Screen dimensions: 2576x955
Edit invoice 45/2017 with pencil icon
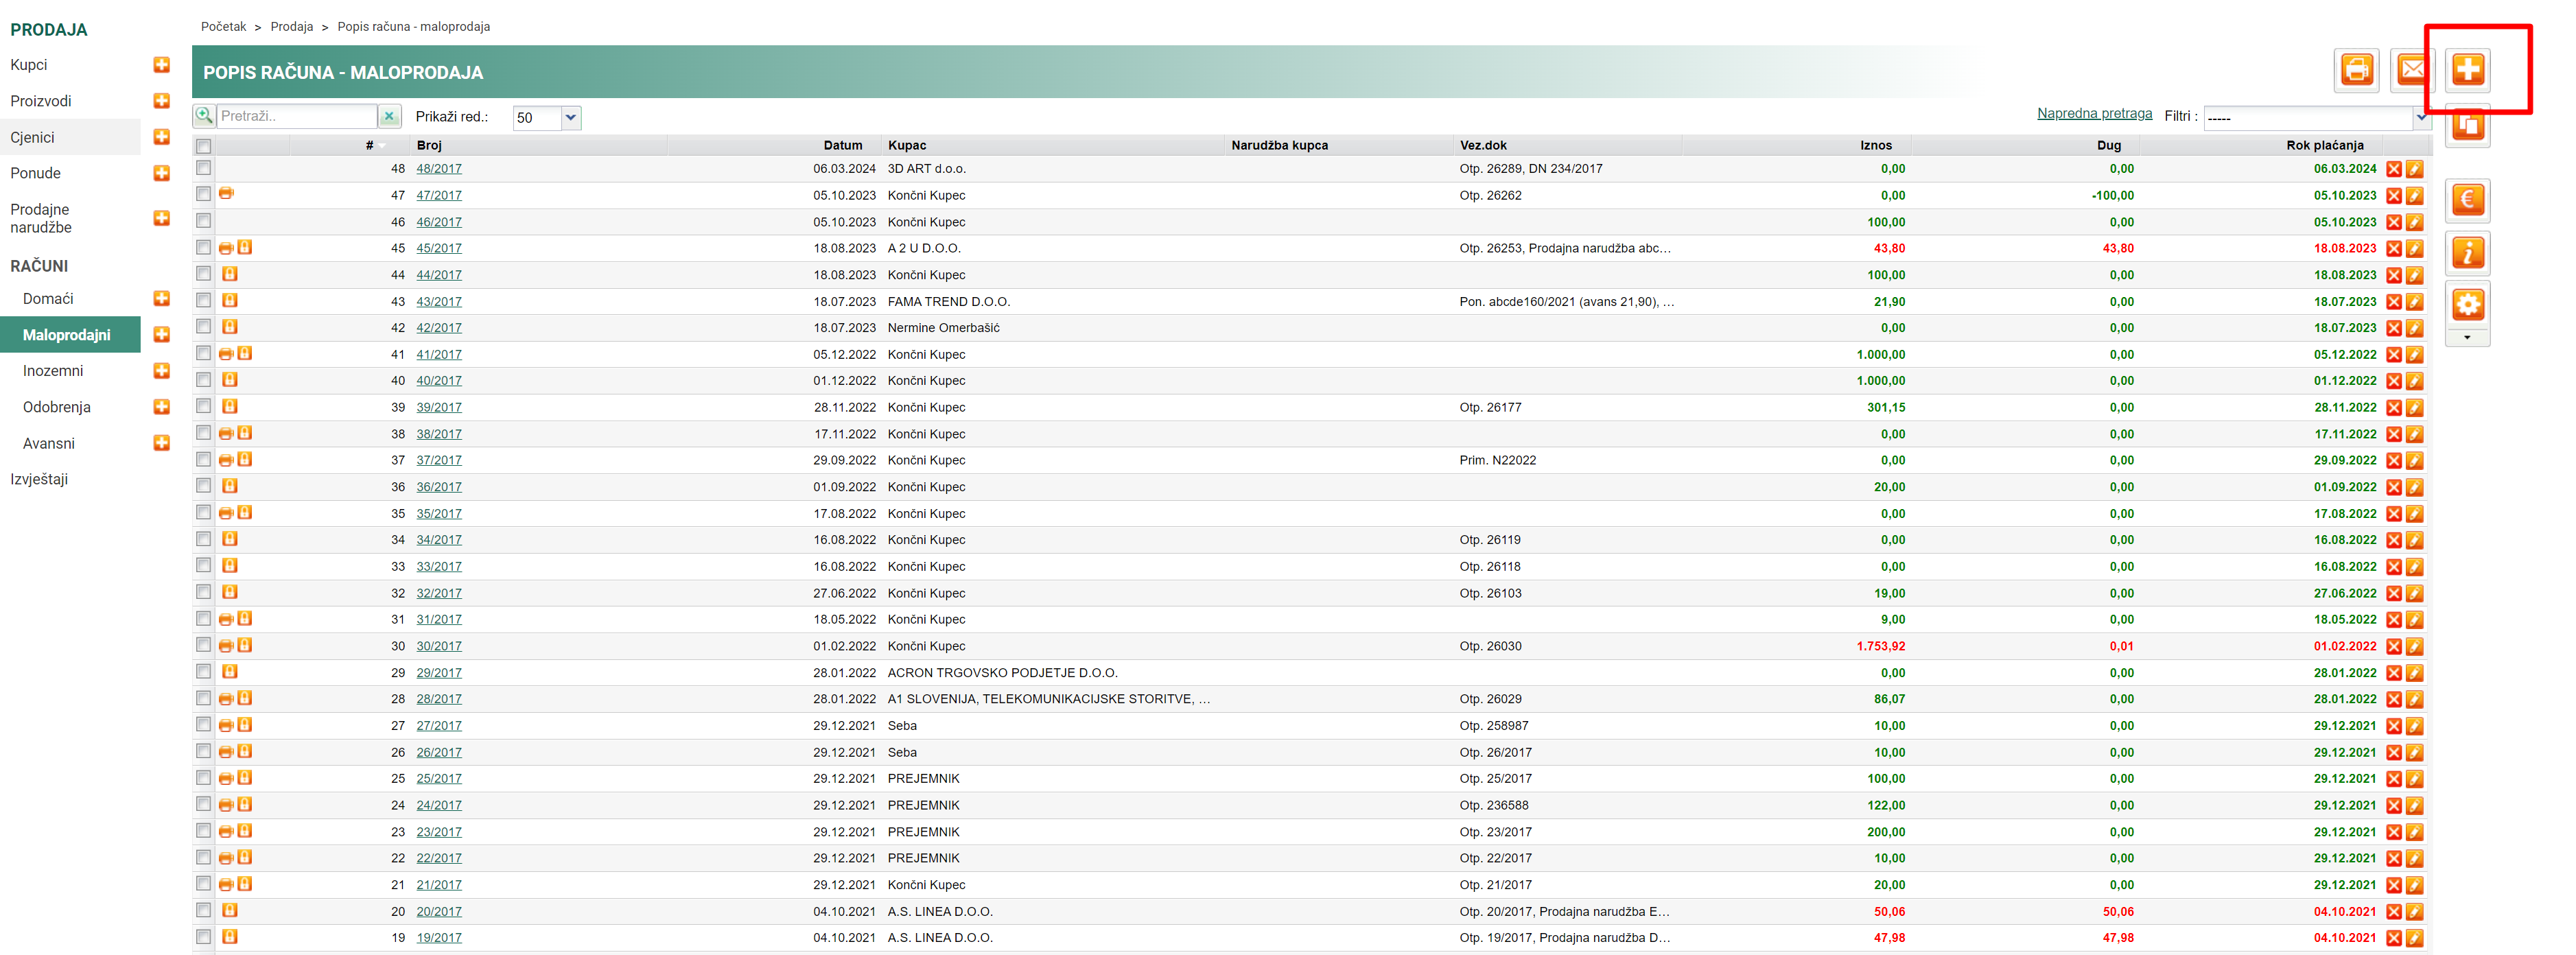[x=2414, y=249]
